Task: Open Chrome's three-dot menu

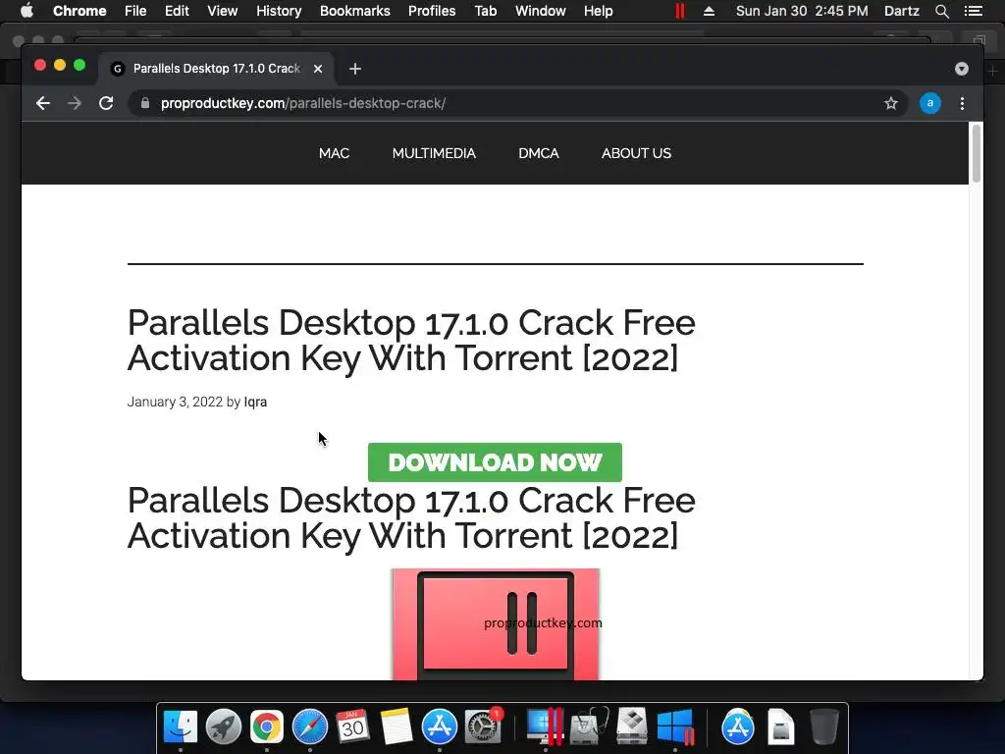Action: pos(962,103)
